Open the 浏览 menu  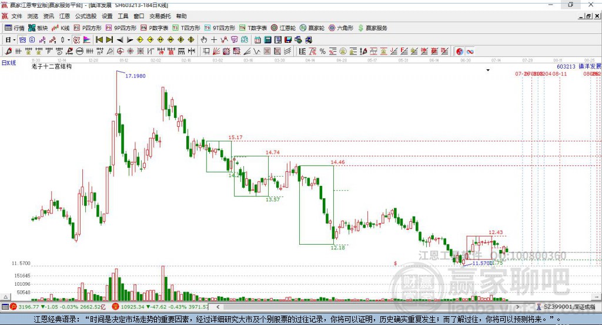pos(33,16)
